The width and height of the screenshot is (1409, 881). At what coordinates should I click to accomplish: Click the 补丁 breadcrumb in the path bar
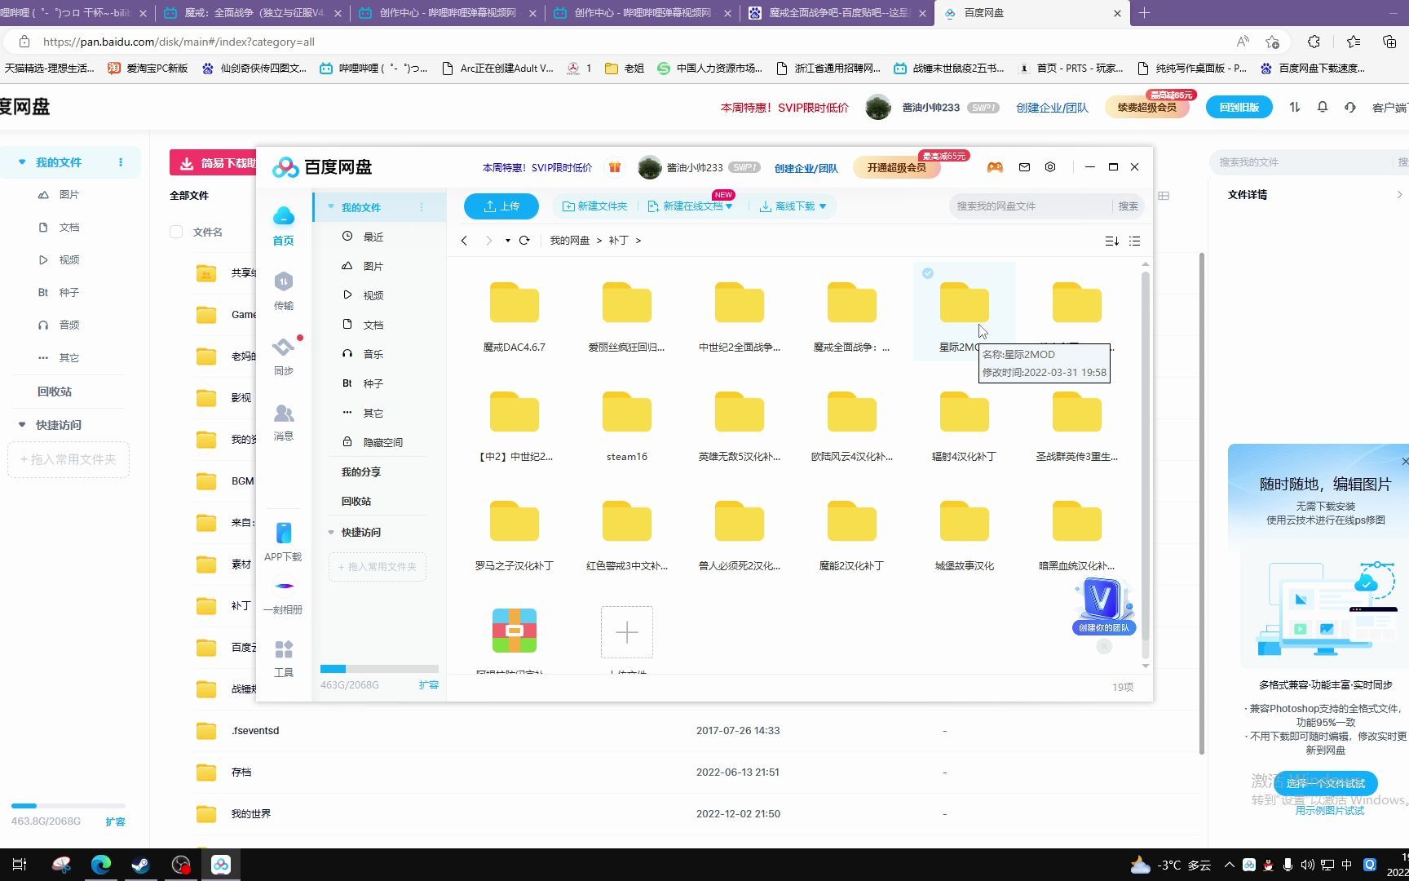click(x=618, y=241)
